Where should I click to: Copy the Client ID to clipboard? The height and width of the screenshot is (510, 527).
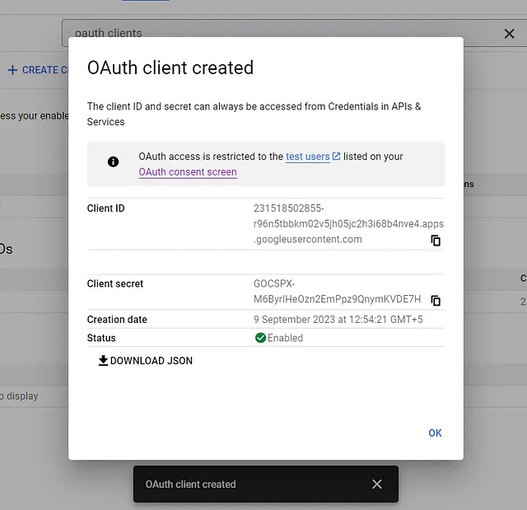436,241
